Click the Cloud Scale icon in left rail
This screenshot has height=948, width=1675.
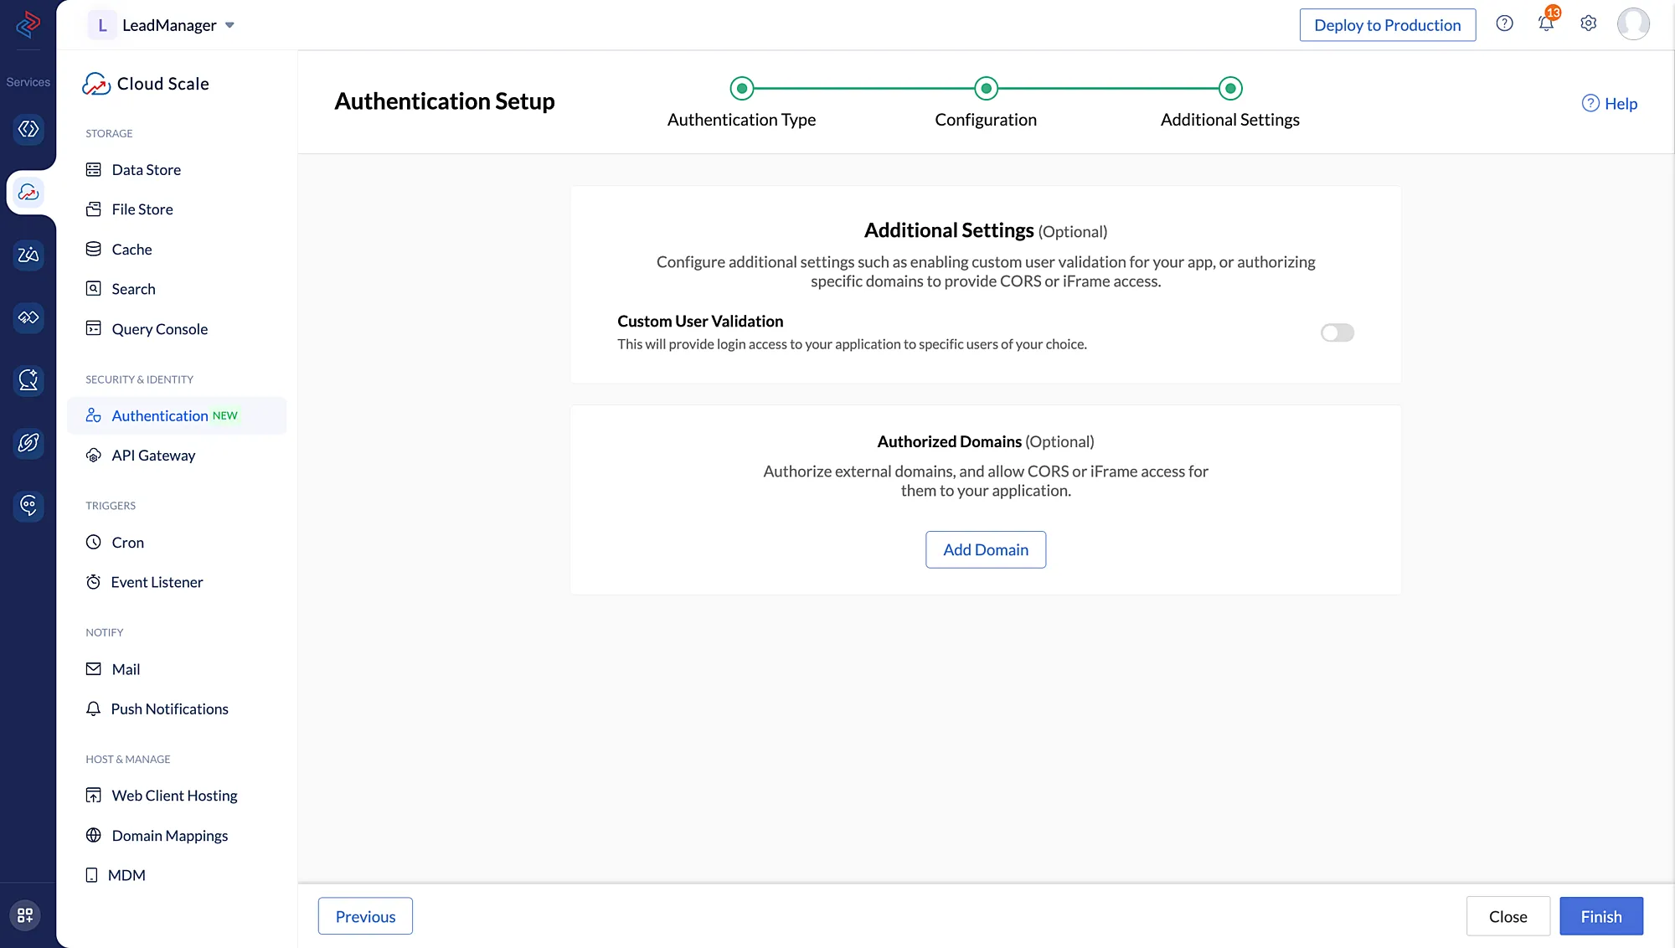(28, 193)
